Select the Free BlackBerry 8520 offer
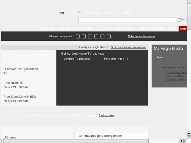Viewport: 191px width, 143px height. click(20, 99)
